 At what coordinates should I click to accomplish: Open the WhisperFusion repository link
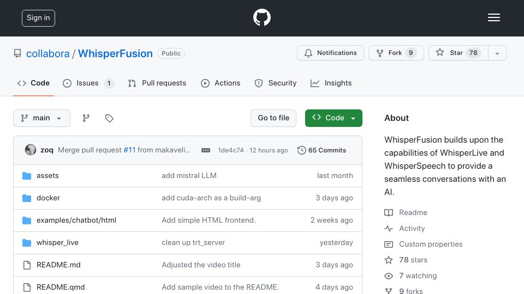115,53
